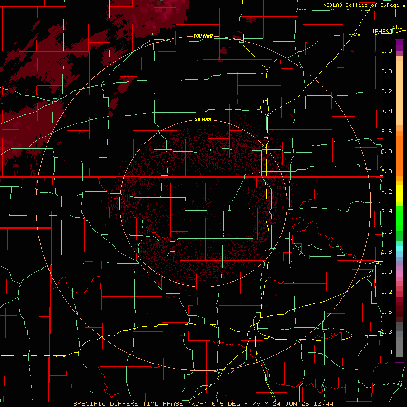
Task: Click the 9.8 value on color scale
Action: tap(387, 51)
